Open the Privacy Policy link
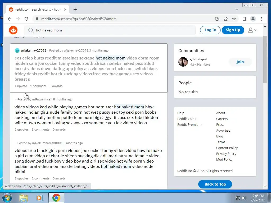 226,154
